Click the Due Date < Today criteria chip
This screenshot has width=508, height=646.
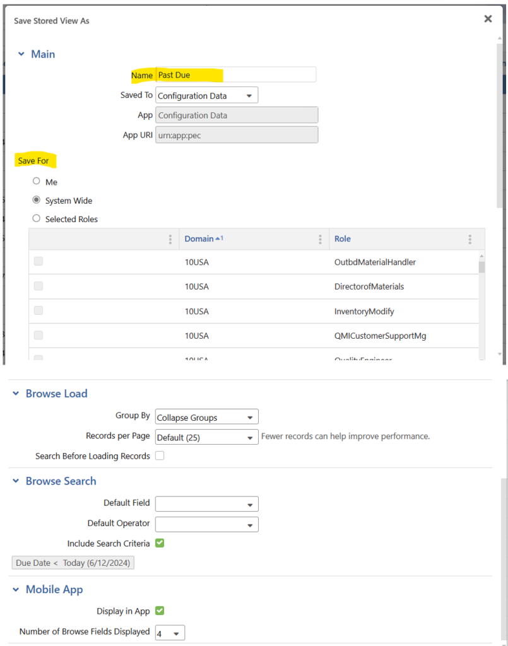click(73, 563)
